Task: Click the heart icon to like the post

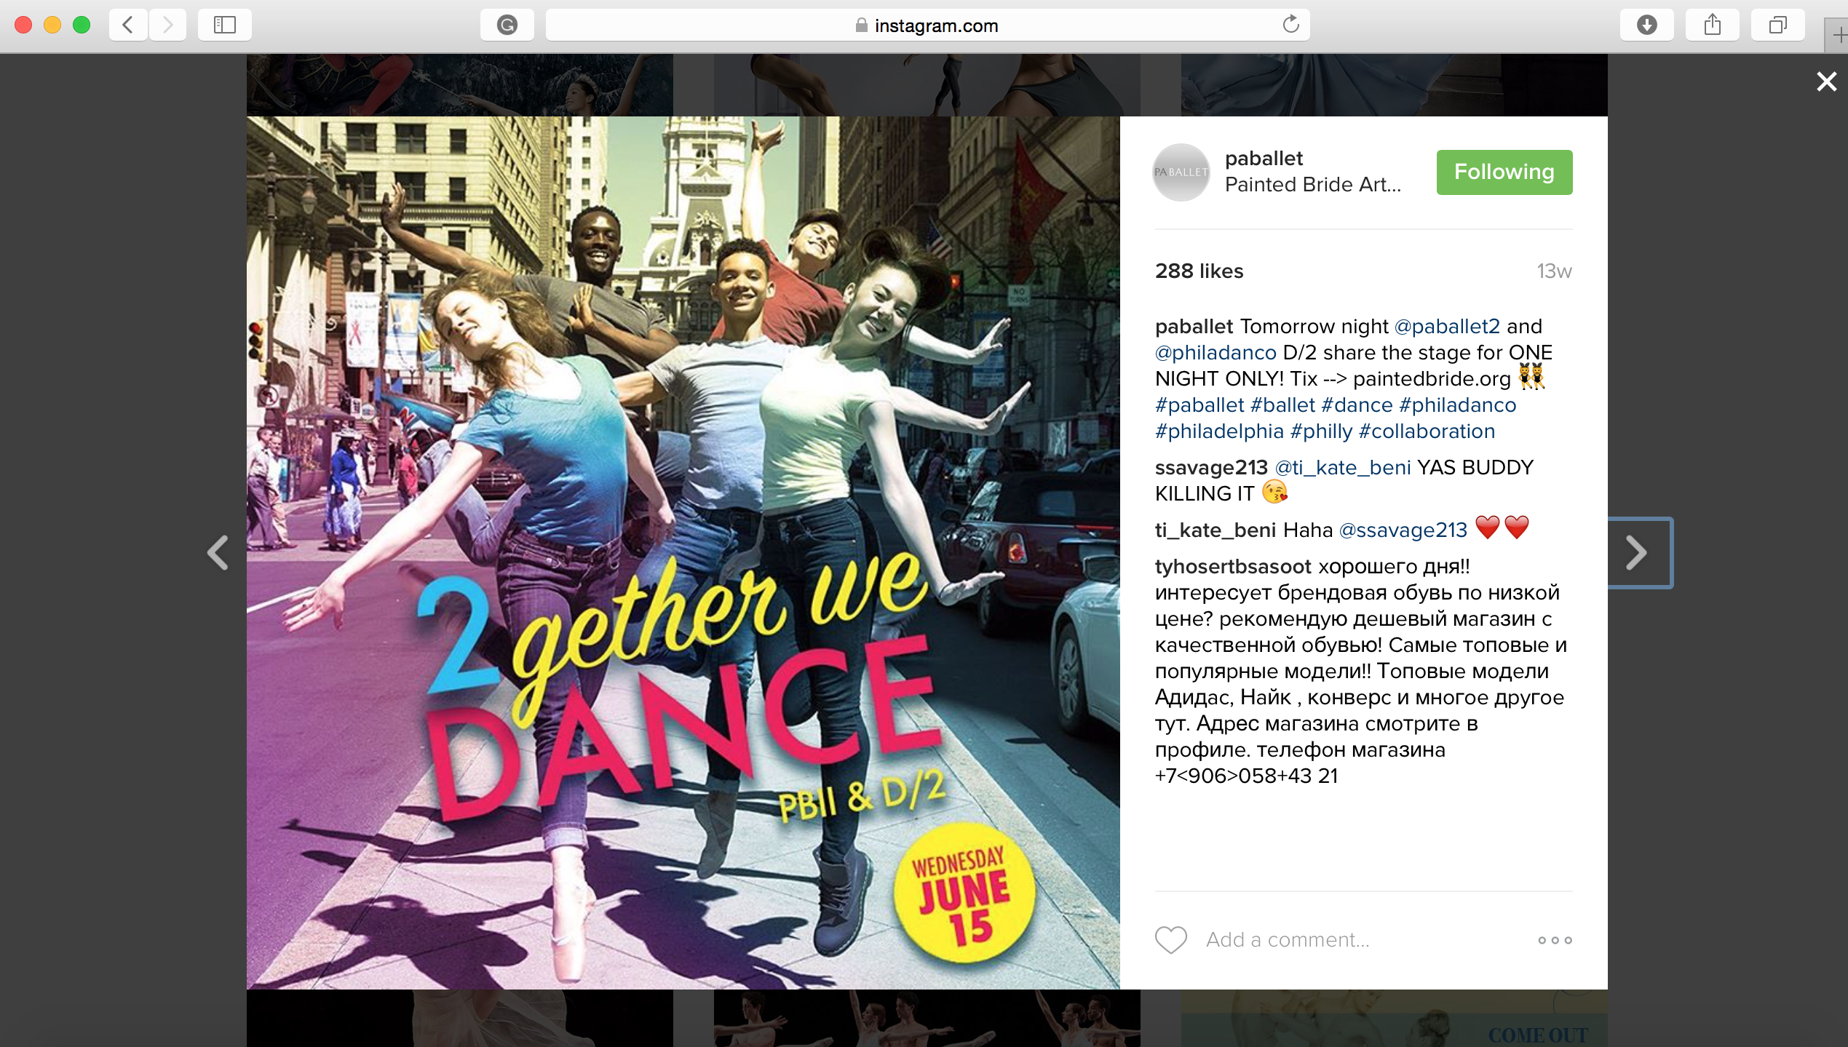Action: tap(1170, 939)
